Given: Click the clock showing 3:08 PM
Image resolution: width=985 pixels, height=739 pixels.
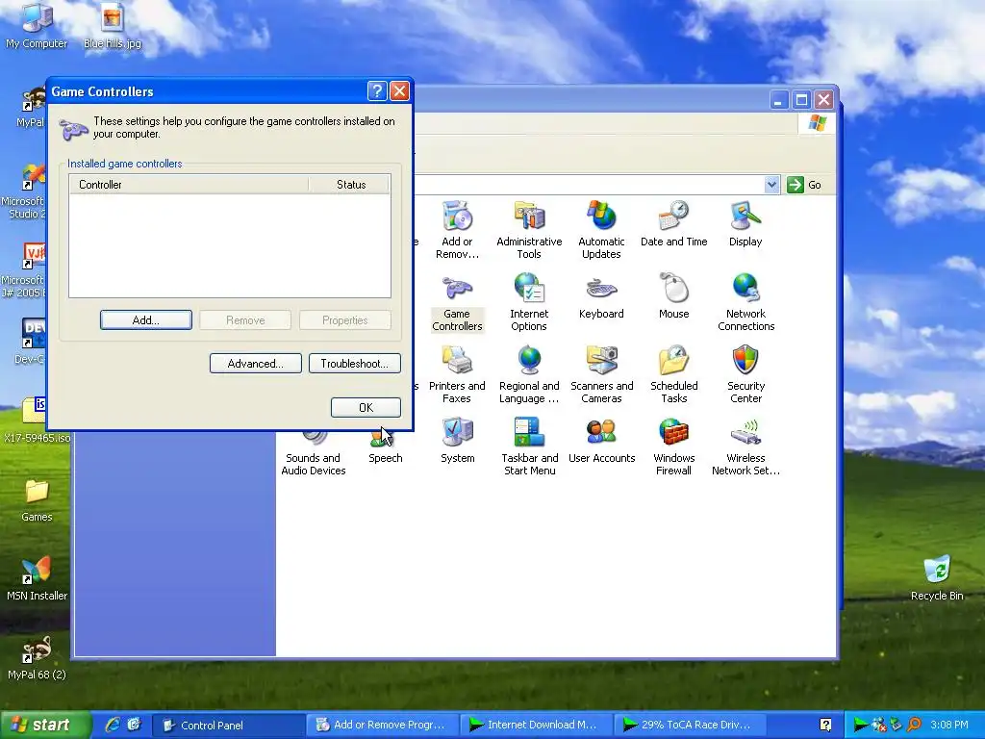Looking at the screenshot, I should pos(948,725).
